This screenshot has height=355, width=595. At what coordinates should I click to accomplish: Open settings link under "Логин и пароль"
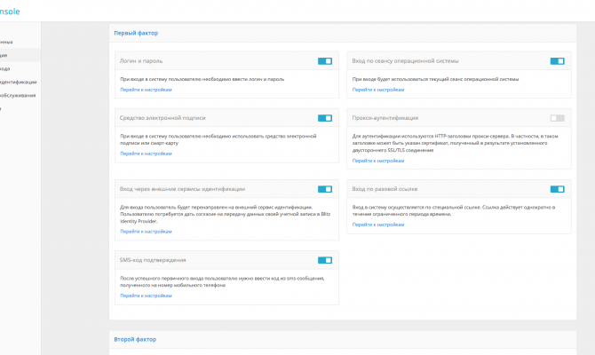pos(146,90)
